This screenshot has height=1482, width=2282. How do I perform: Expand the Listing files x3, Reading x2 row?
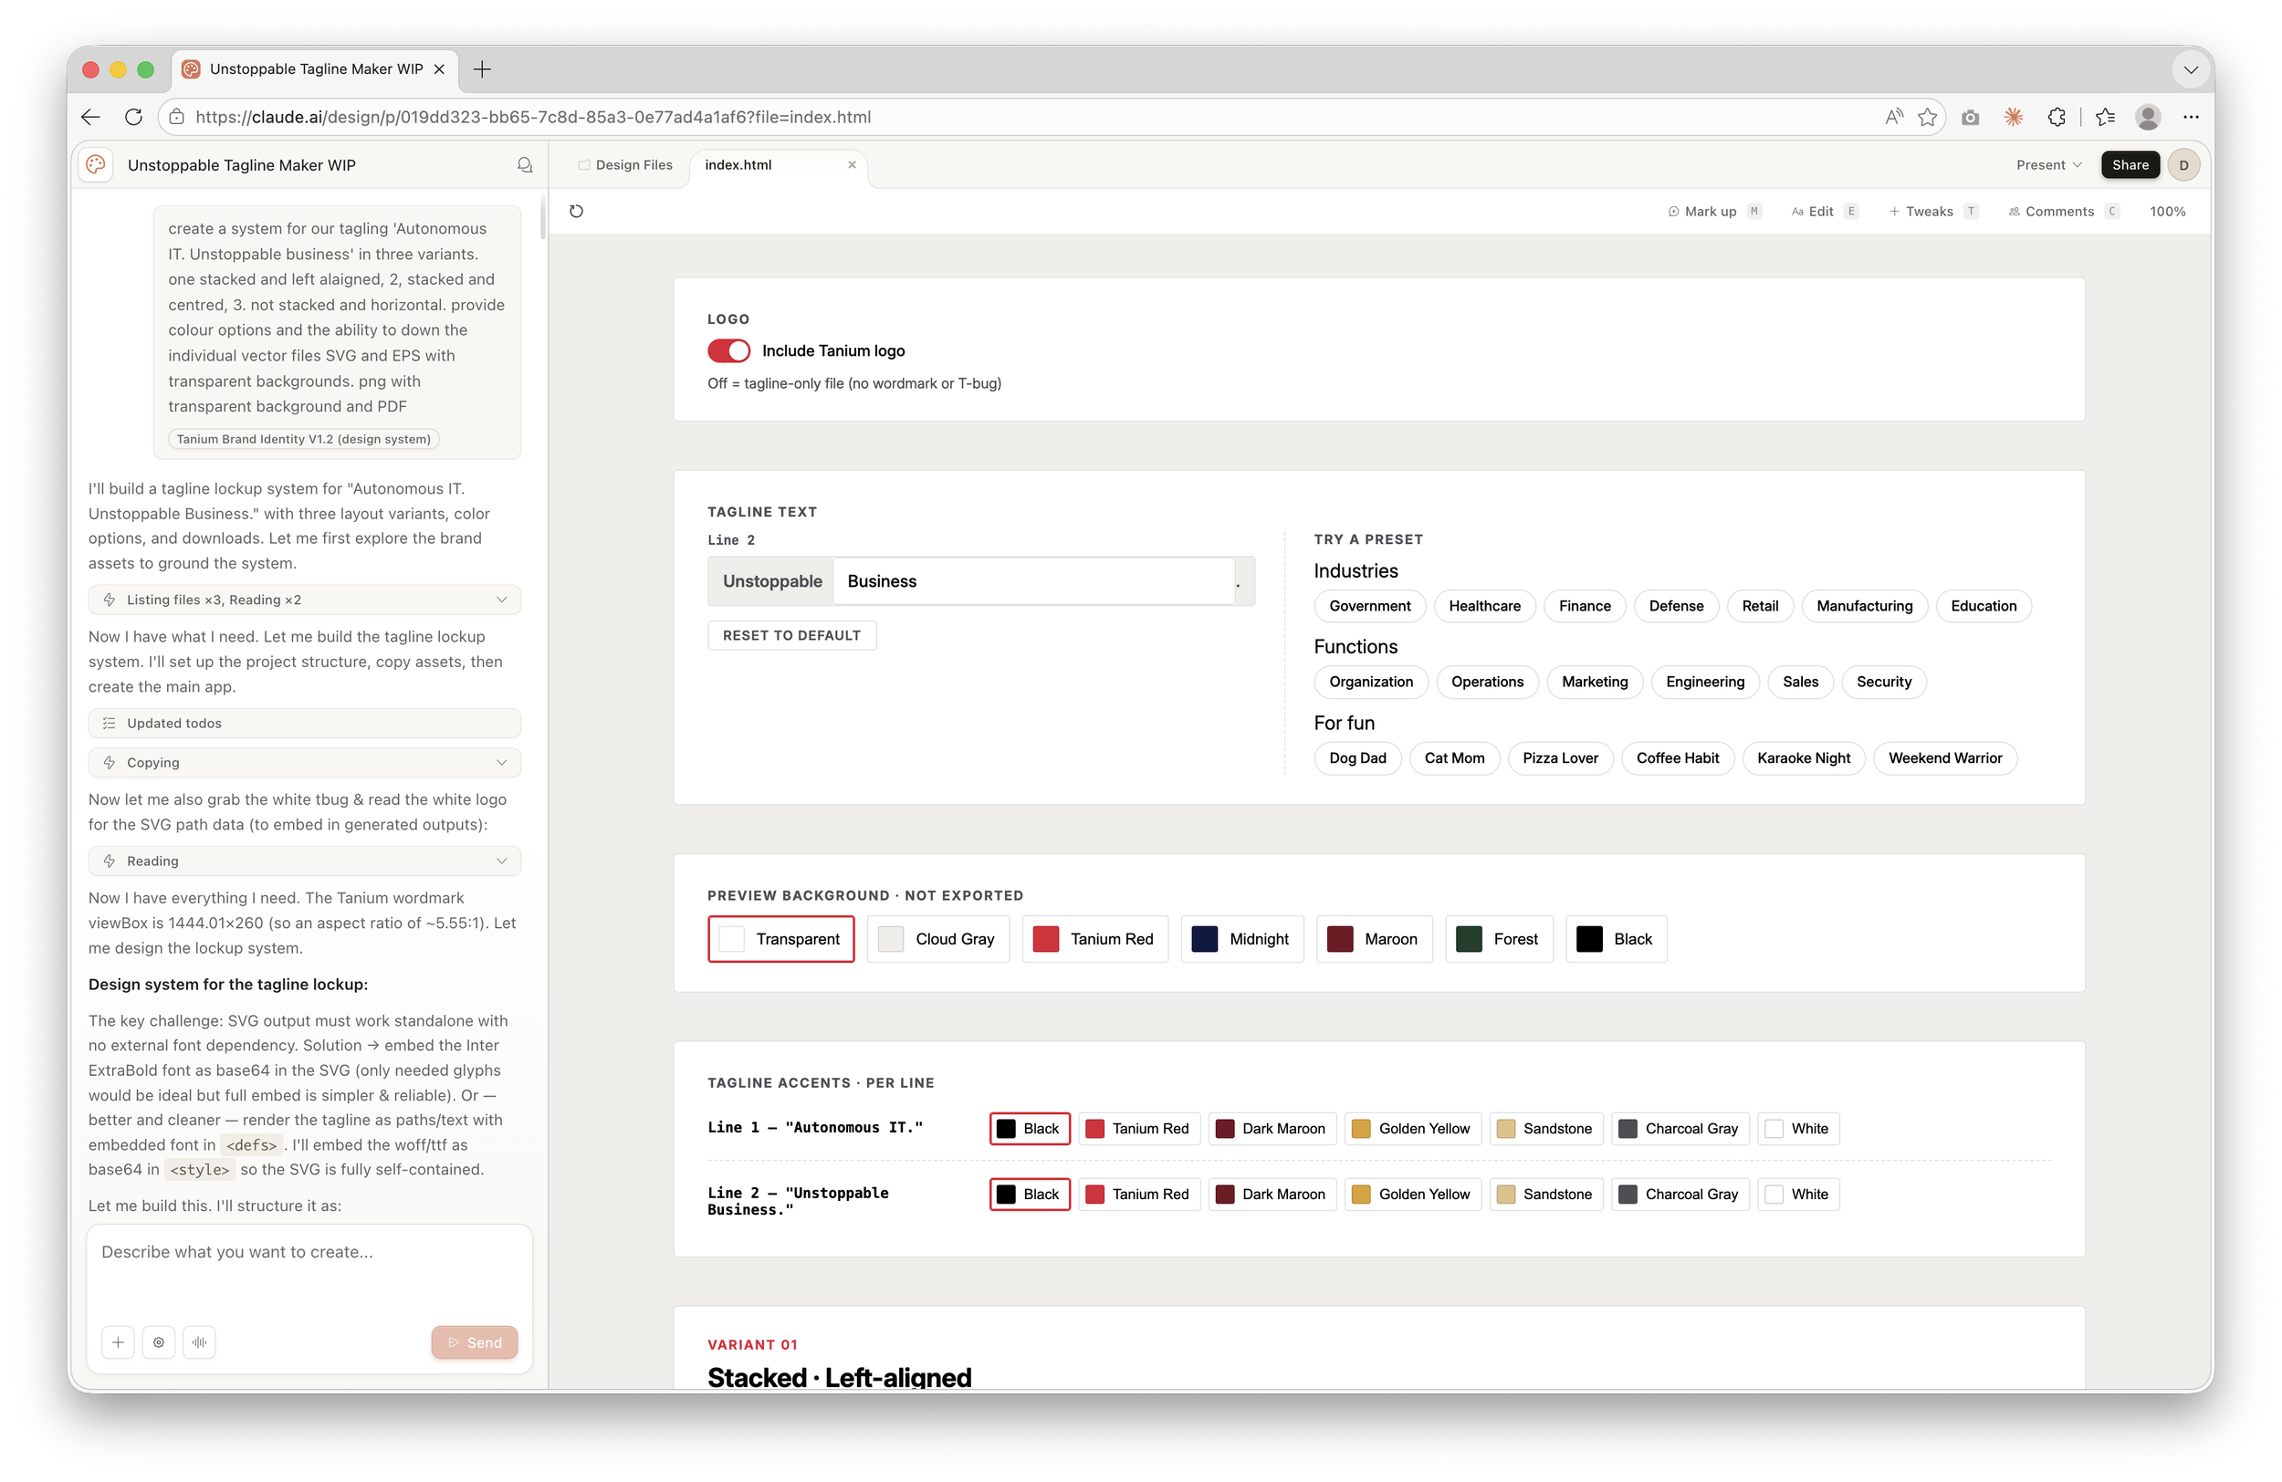pyautogui.click(x=304, y=600)
